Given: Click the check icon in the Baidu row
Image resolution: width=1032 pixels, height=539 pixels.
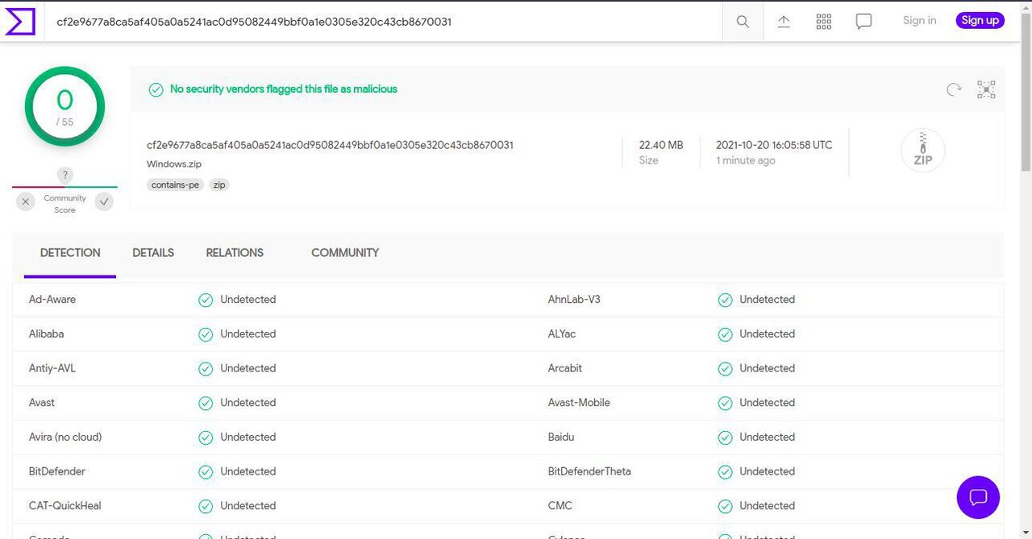Looking at the screenshot, I should click(x=725, y=437).
